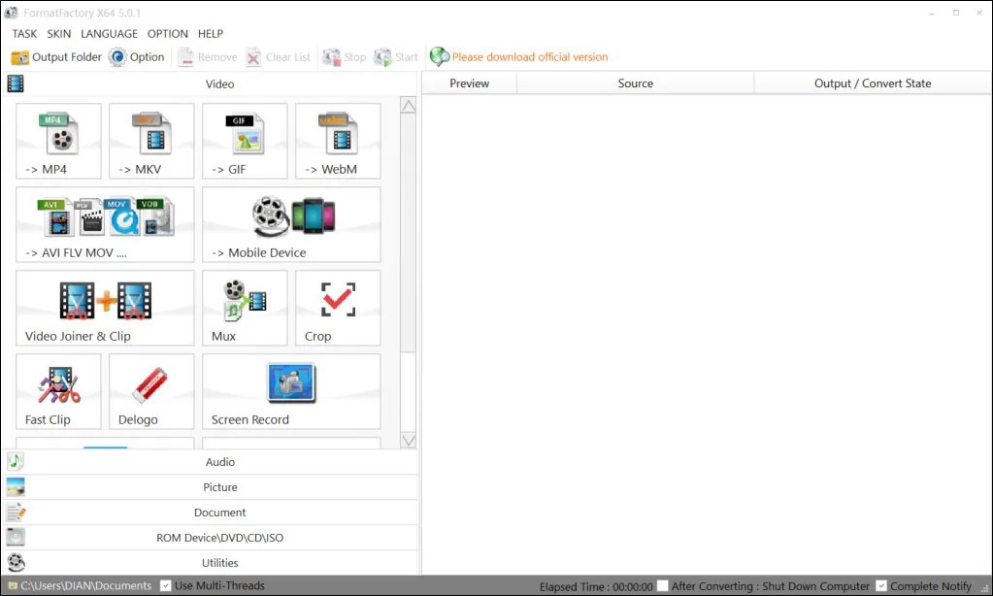Click the Preview column header
993x596 pixels.
pyautogui.click(x=469, y=83)
